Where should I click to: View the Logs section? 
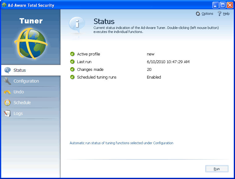[31, 113]
